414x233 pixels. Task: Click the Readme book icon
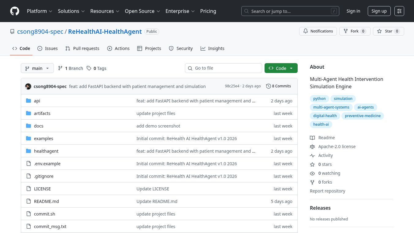312,138
